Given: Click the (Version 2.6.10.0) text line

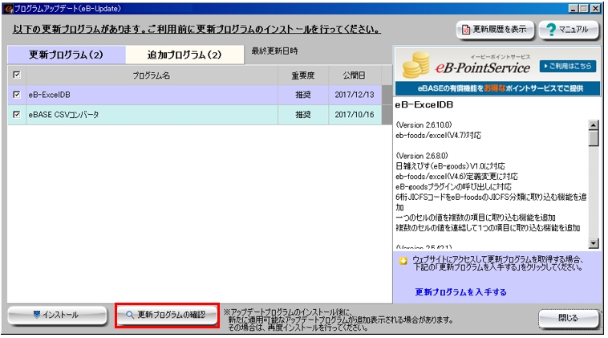Looking at the screenshot, I should pos(424,125).
